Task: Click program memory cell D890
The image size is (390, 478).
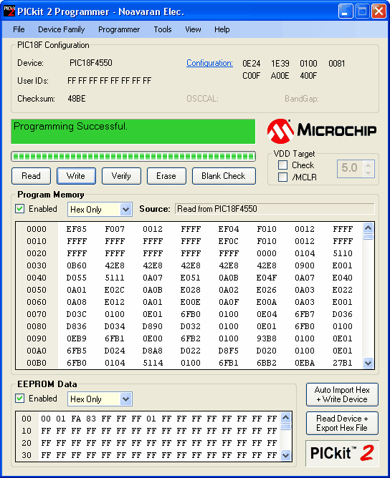Action: tap(153, 326)
